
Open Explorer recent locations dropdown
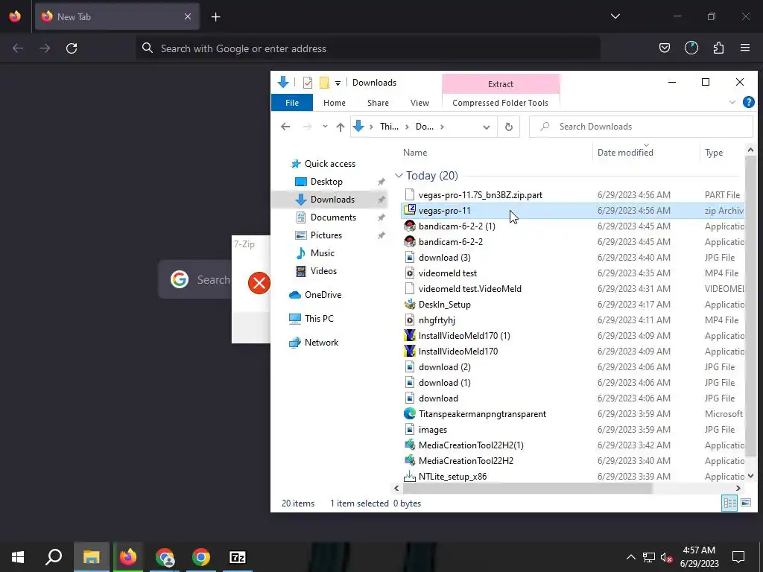pyautogui.click(x=325, y=127)
